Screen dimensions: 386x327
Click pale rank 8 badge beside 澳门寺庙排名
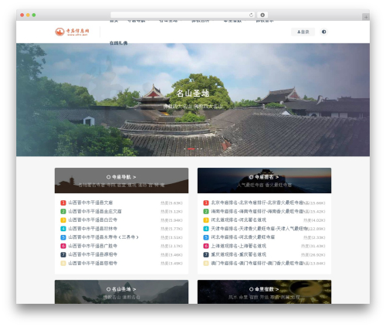(206, 263)
